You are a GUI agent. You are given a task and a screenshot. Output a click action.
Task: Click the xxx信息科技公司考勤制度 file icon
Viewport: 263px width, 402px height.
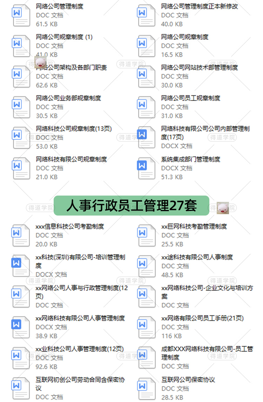(x=21, y=236)
